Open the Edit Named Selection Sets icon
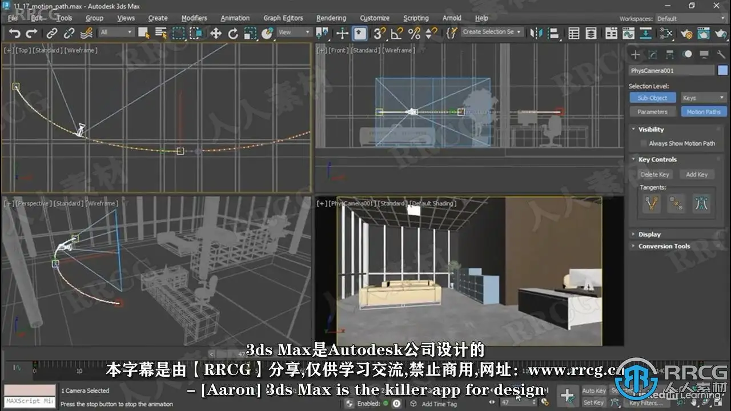Viewport: 731px width, 411px height. (451, 33)
